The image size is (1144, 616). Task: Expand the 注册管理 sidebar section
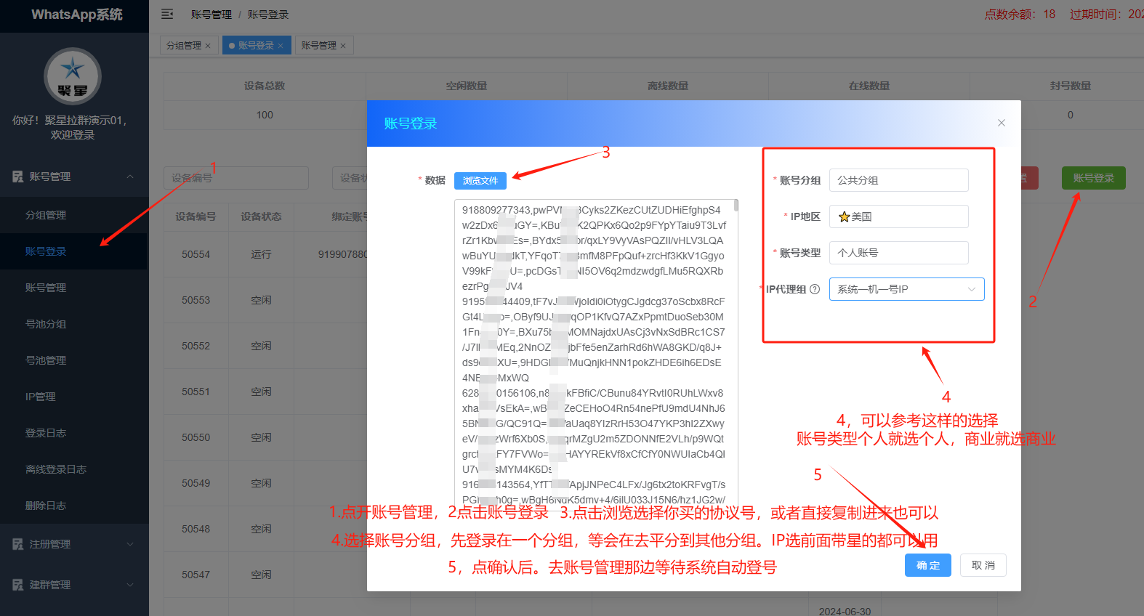pyautogui.click(x=130, y=544)
